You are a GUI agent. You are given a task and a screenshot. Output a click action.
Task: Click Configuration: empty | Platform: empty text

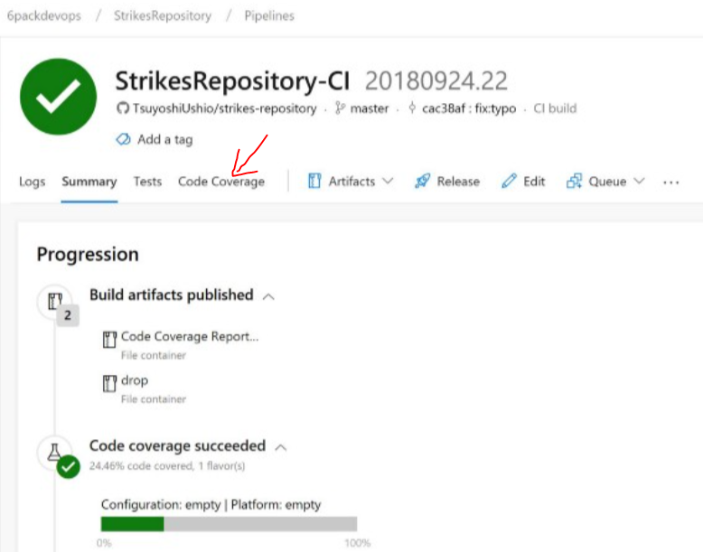tap(211, 505)
